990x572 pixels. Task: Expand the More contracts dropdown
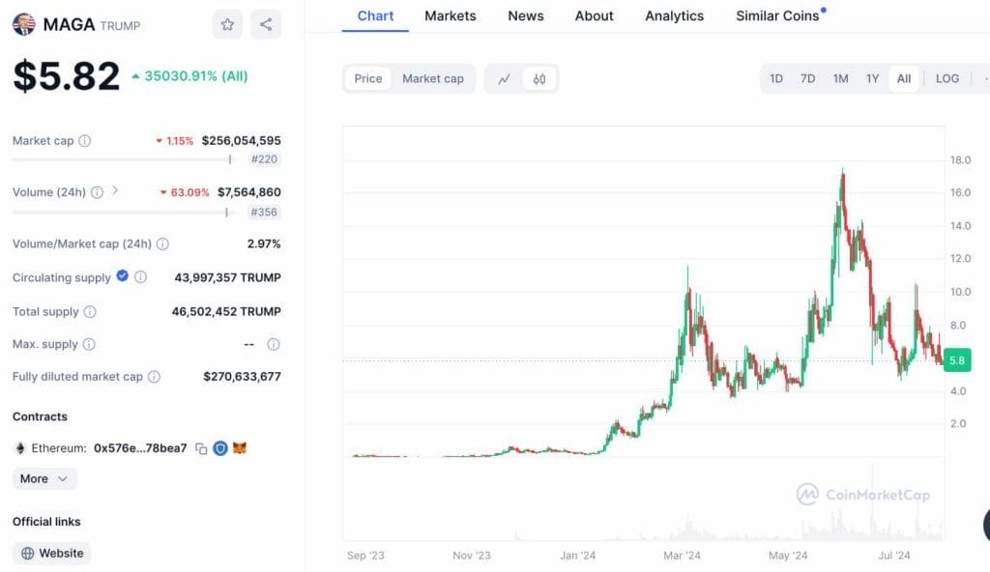[x=44, y=478]
